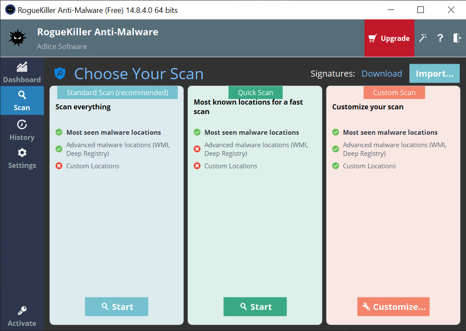Click the 'Choose Your Scan' heading

[x=139, y=74]
